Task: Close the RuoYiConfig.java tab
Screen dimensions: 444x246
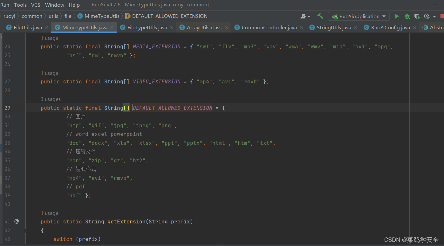Action: click(414, 28)
